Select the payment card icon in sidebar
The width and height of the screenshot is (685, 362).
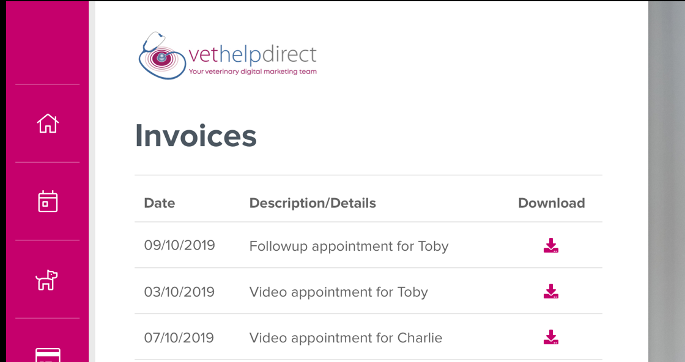[48, 355]
